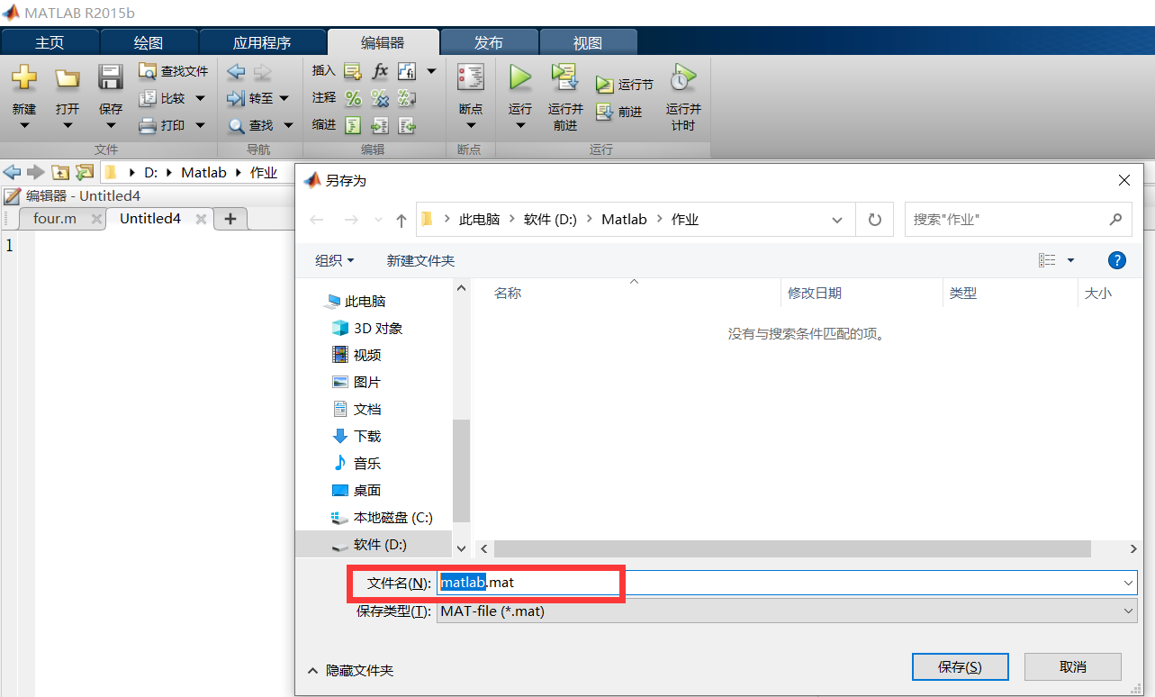Click the Cancel (取消) button
1155x697 pixels.
pos(1072,667)
